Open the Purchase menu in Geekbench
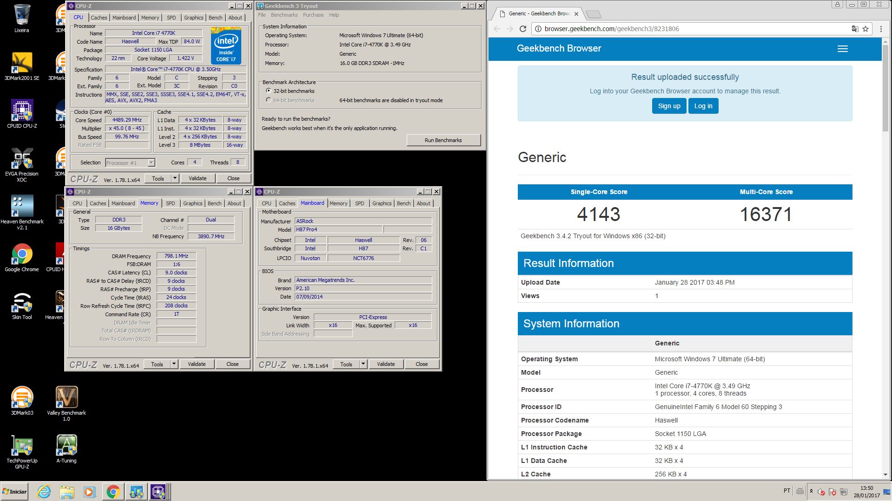The image size is (892, 501). point(313,15)
